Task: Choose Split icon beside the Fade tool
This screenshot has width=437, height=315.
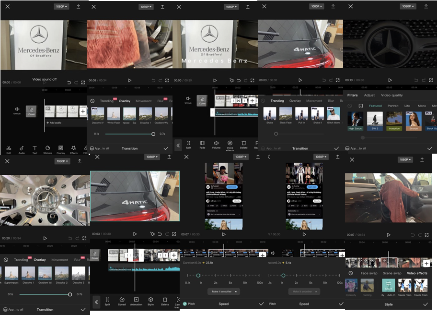Action: [189, 145]
